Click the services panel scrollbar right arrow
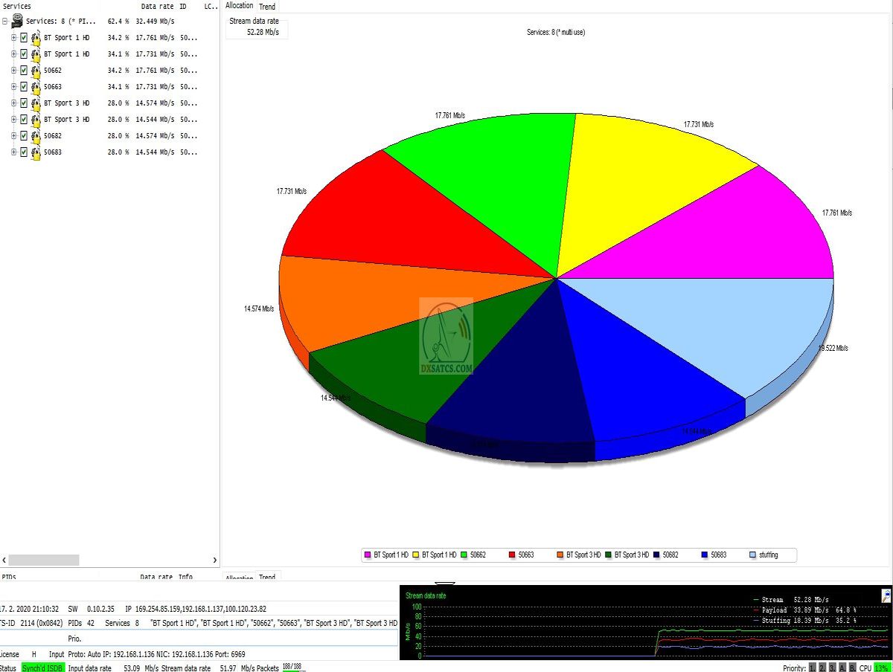Screen dimensions: 893x672 tap(215, 560)
